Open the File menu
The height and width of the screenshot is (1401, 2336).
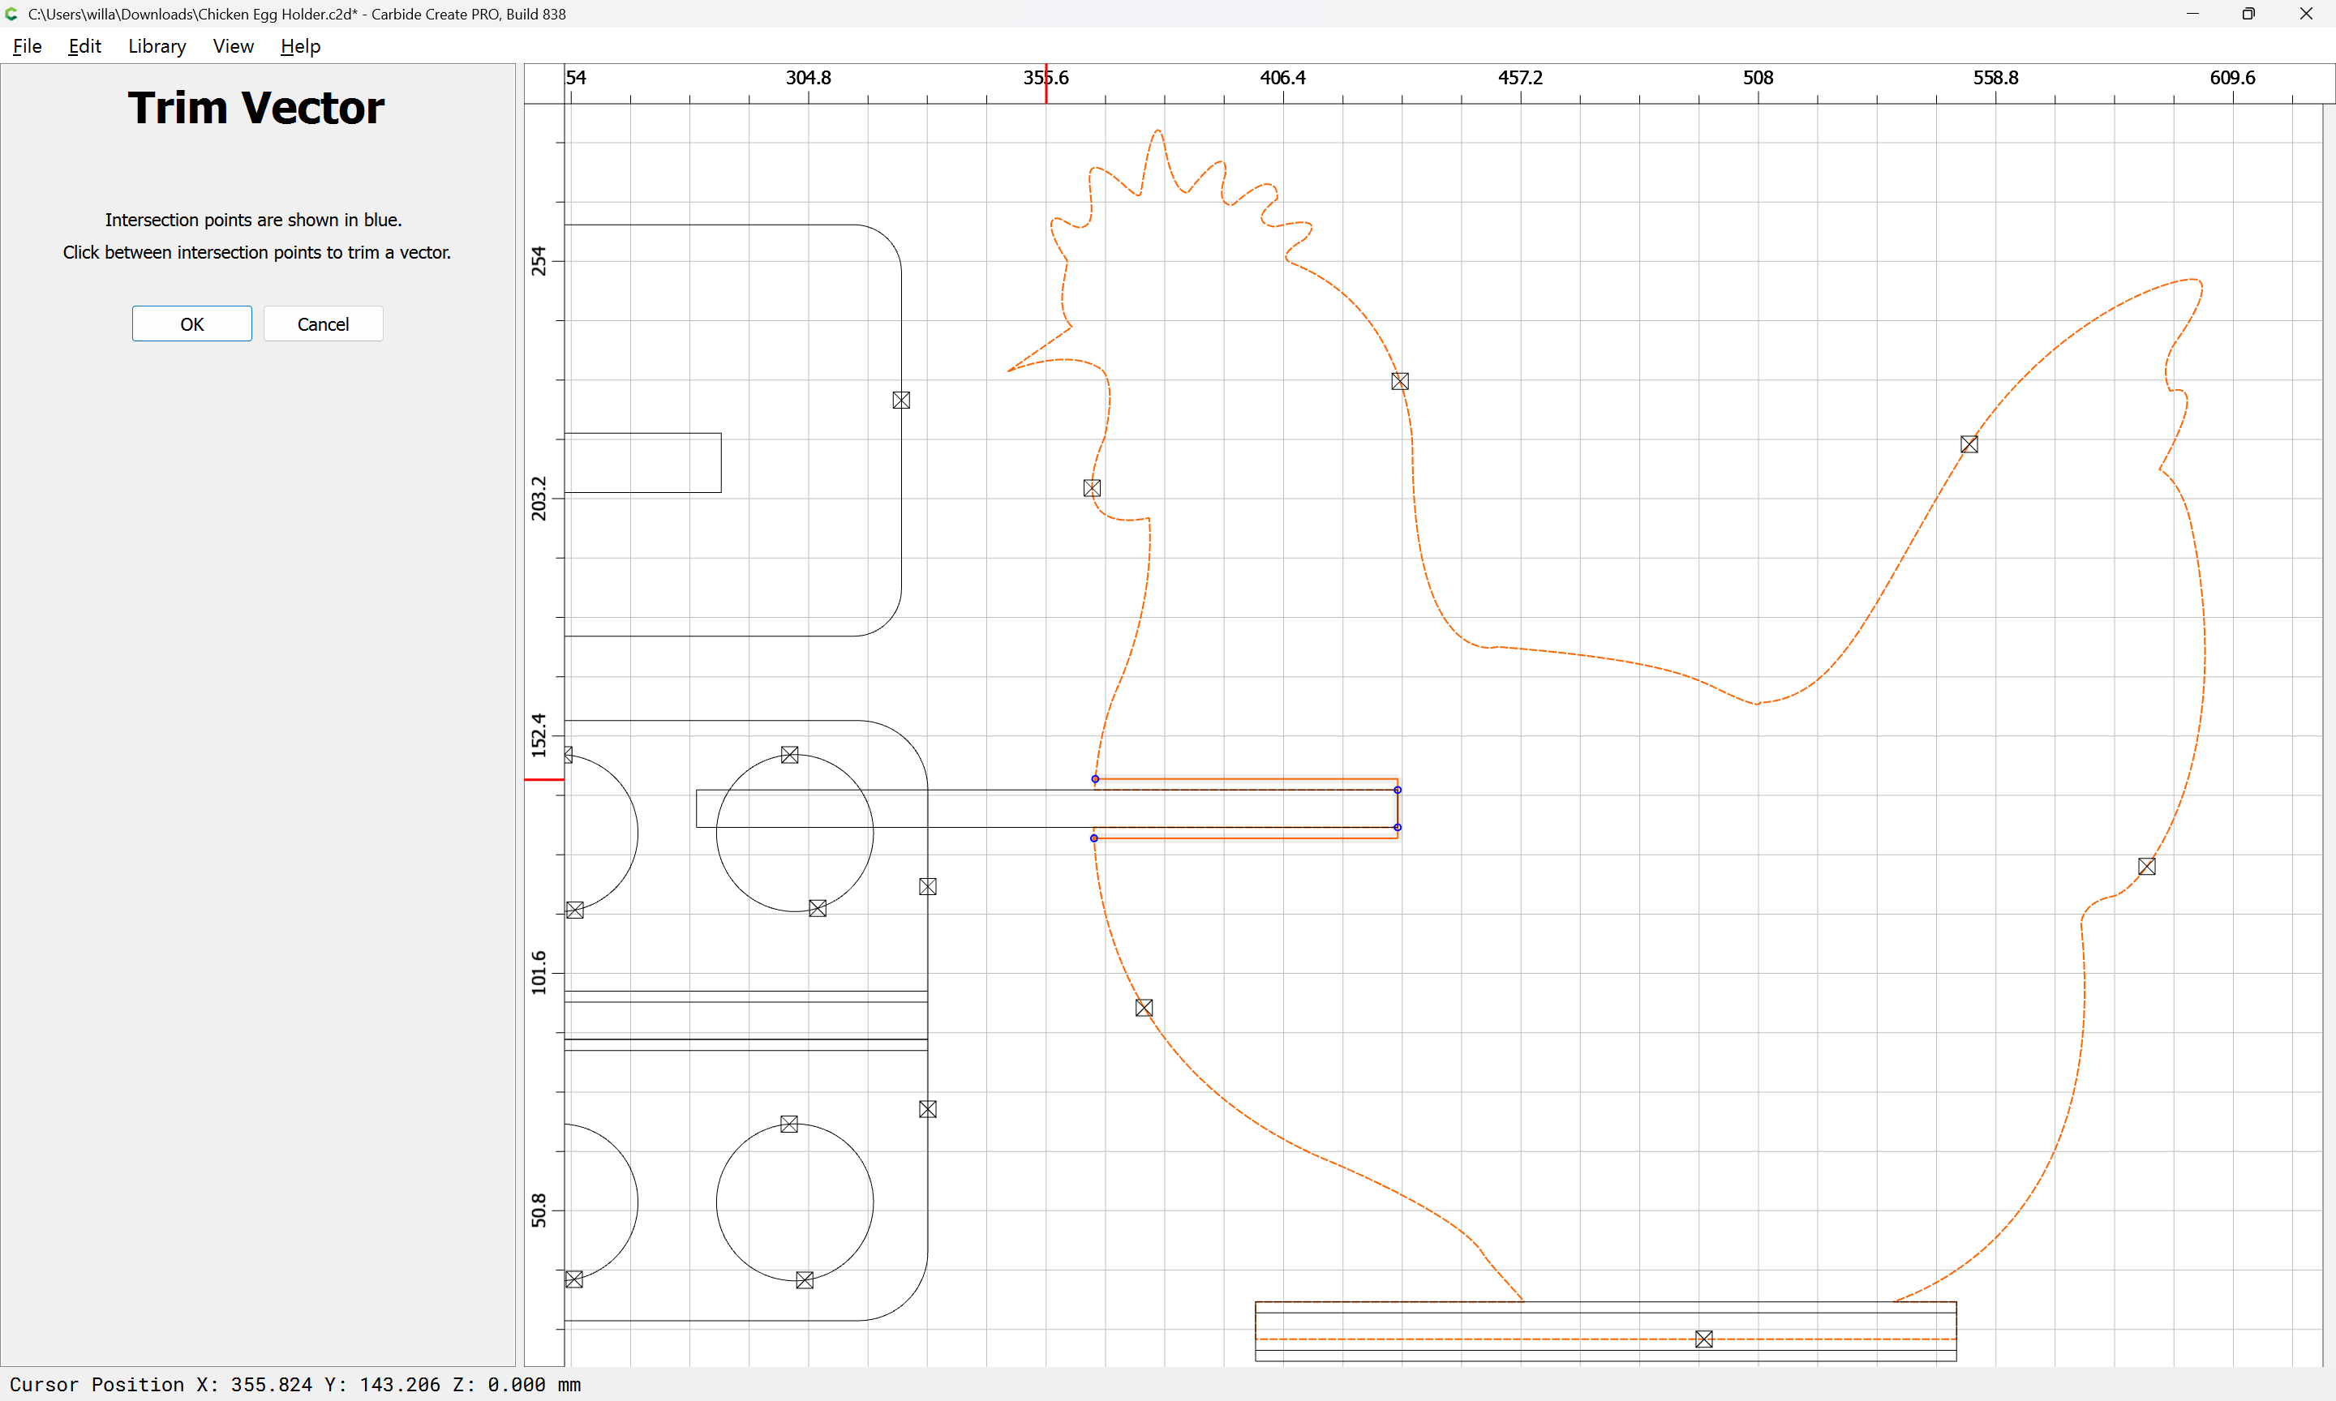click(x=28, y=46)
